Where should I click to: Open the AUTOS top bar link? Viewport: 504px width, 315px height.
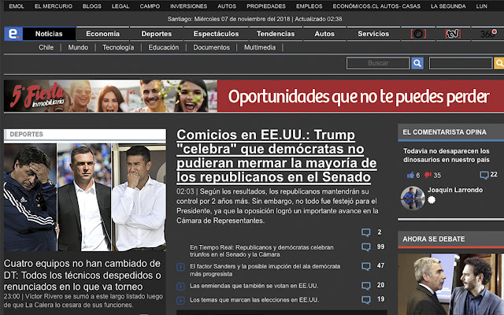(x=227, y=6)
